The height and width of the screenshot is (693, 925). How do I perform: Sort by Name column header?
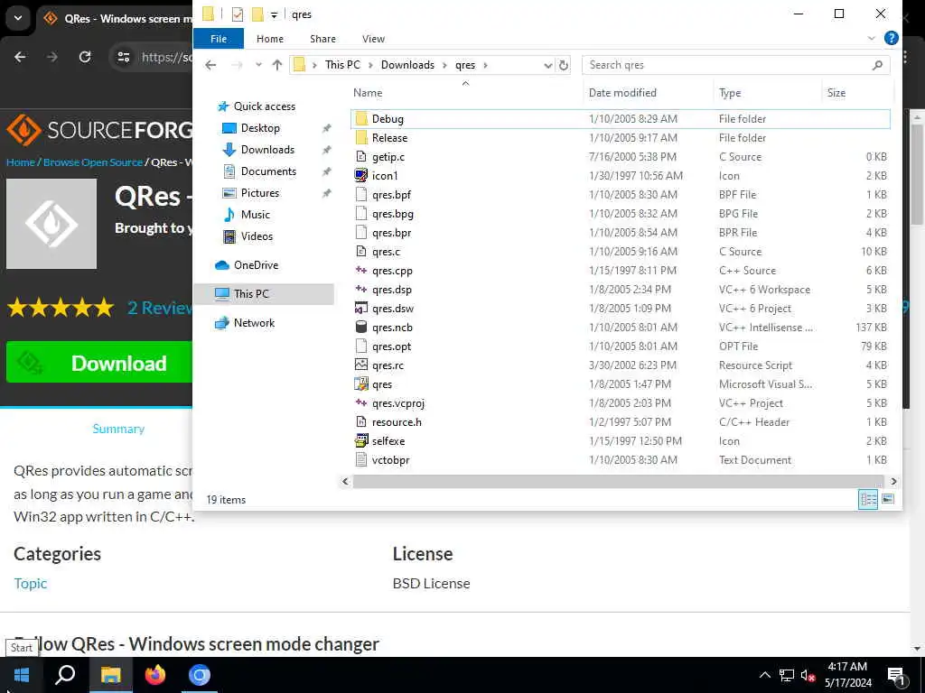(368, 93)
